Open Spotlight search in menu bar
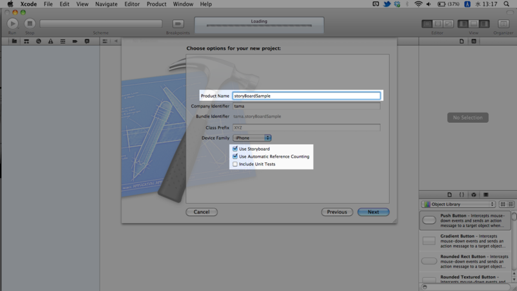The height and width of the screenshot is (291, 517). 506,4
